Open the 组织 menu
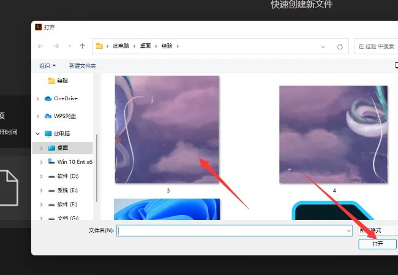 click(48, 66)
